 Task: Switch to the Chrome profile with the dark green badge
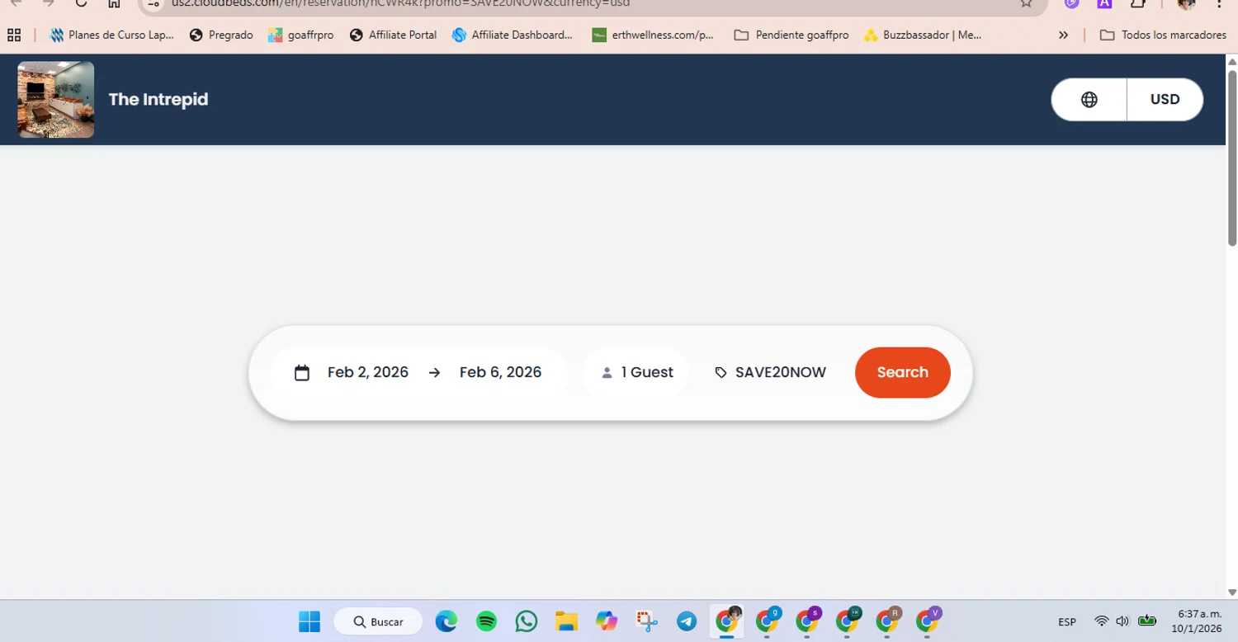point(847,621)
